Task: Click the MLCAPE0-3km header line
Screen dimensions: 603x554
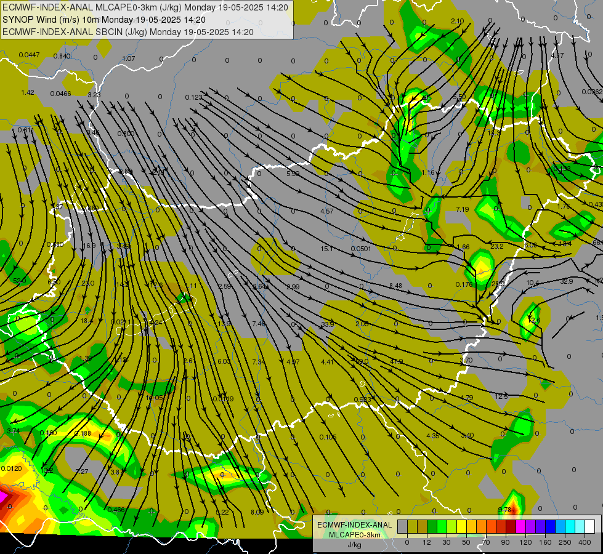Action: [145, 7]
